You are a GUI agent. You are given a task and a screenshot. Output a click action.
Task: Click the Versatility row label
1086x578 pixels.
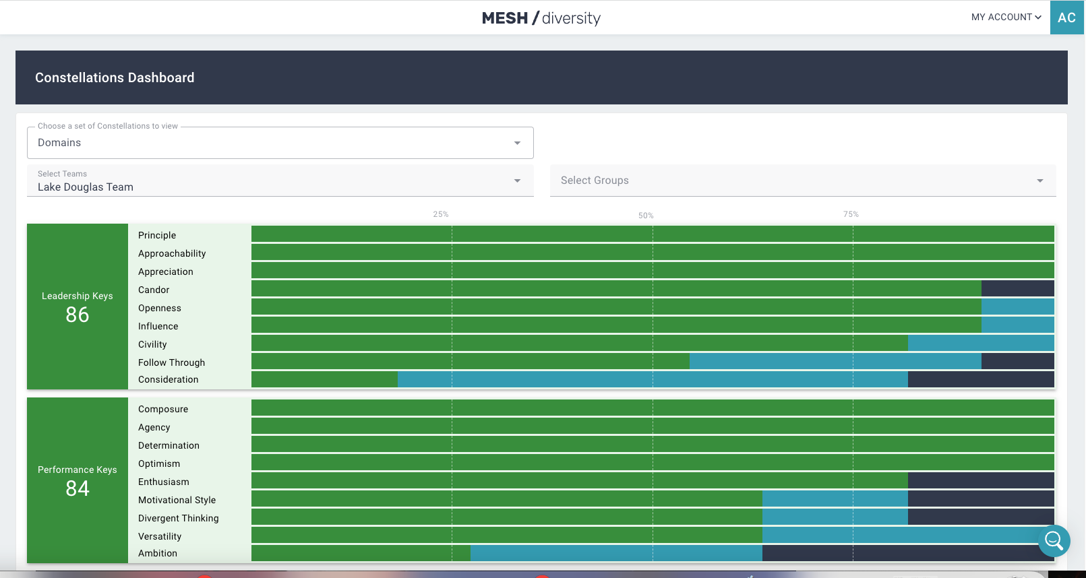(160, 536)
